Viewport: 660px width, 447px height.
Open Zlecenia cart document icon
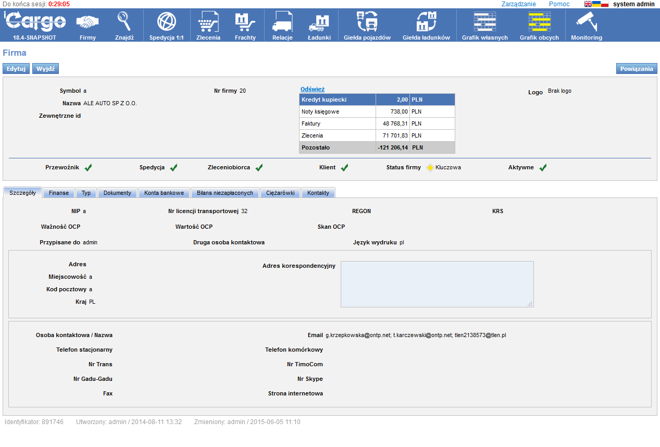(x=208, y=22)
